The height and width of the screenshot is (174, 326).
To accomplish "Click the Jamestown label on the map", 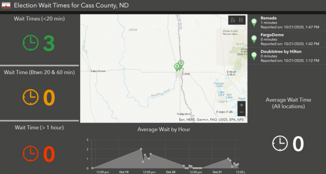I will pos(98,71).
